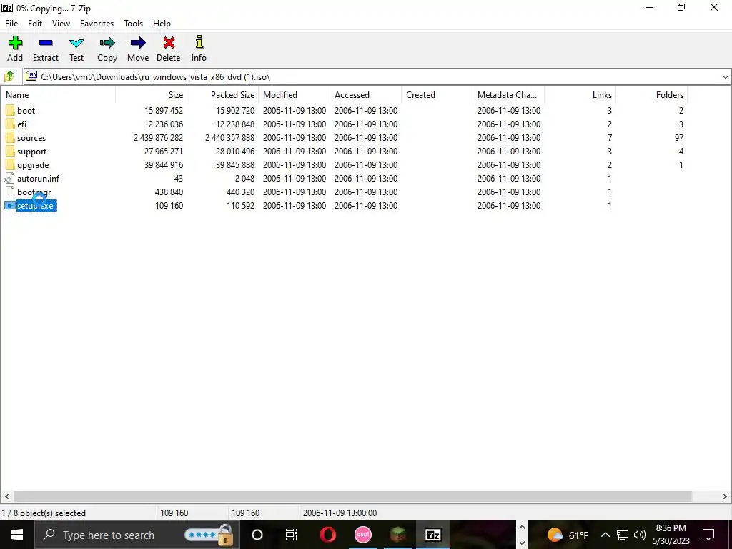Select the sources folder icon

pyautogui.click(x=10, y=138)
